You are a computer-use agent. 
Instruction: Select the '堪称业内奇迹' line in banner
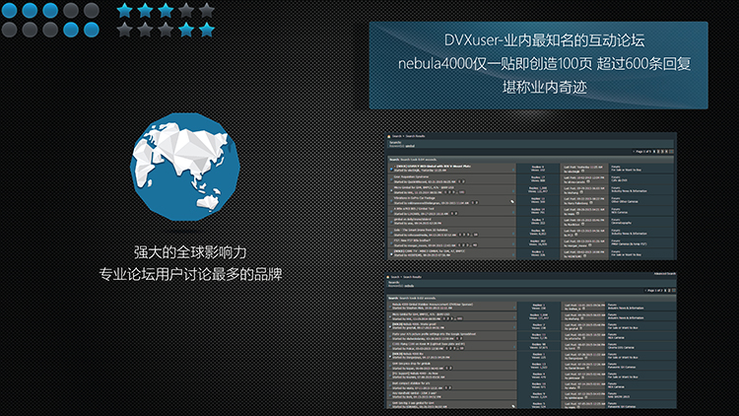tap(544, 87)
